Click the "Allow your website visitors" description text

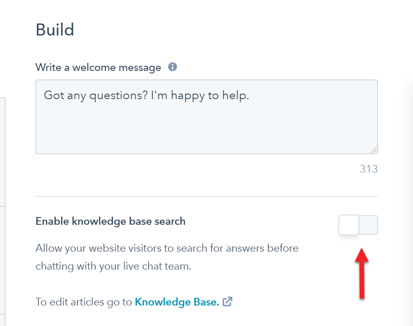167,257
